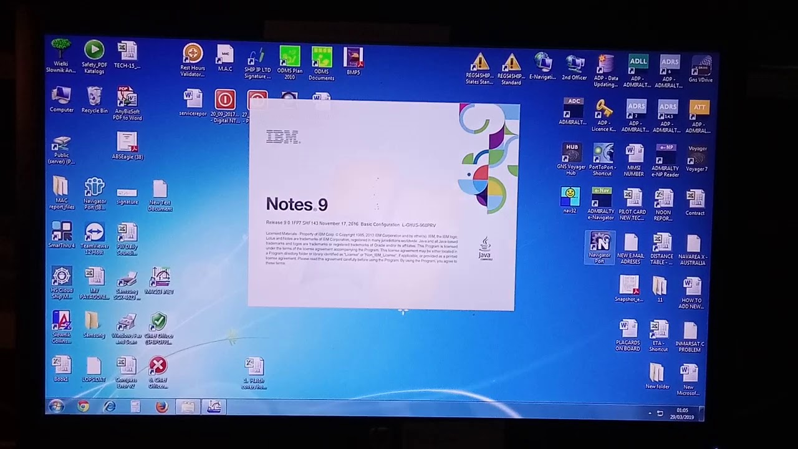Open PLACARDS ON BOARD document

coord(628,336)
